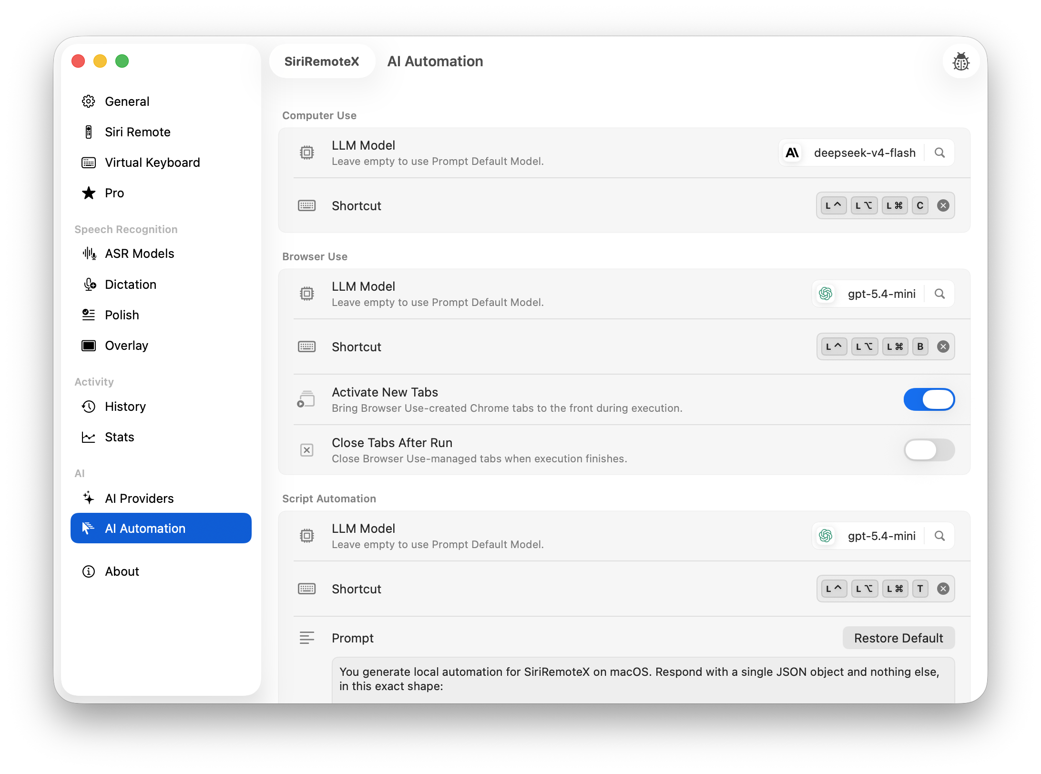Viewport: 1041px width, 774px height.
Task: Clear the Script Automation shortcut
Action: point(943,589)
